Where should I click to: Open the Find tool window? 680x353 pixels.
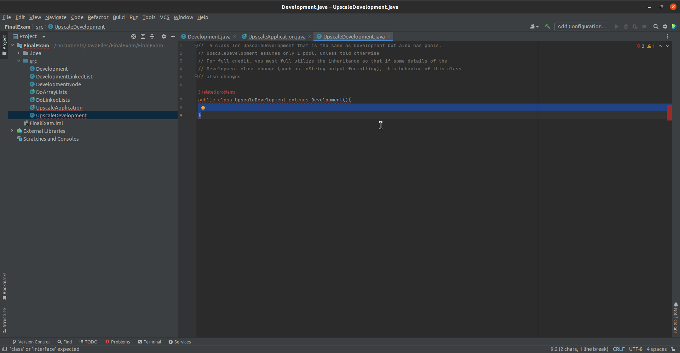tap(65, 342)
